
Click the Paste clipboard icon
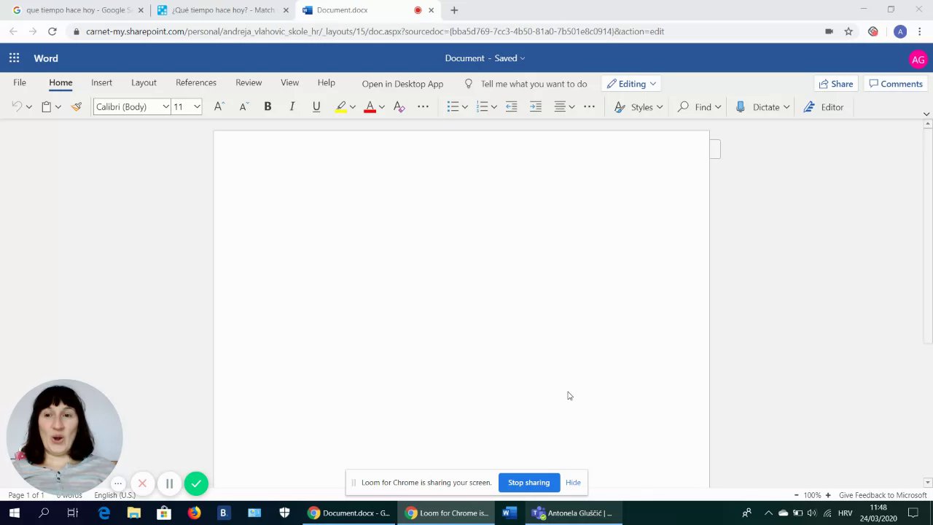point(46,107)
